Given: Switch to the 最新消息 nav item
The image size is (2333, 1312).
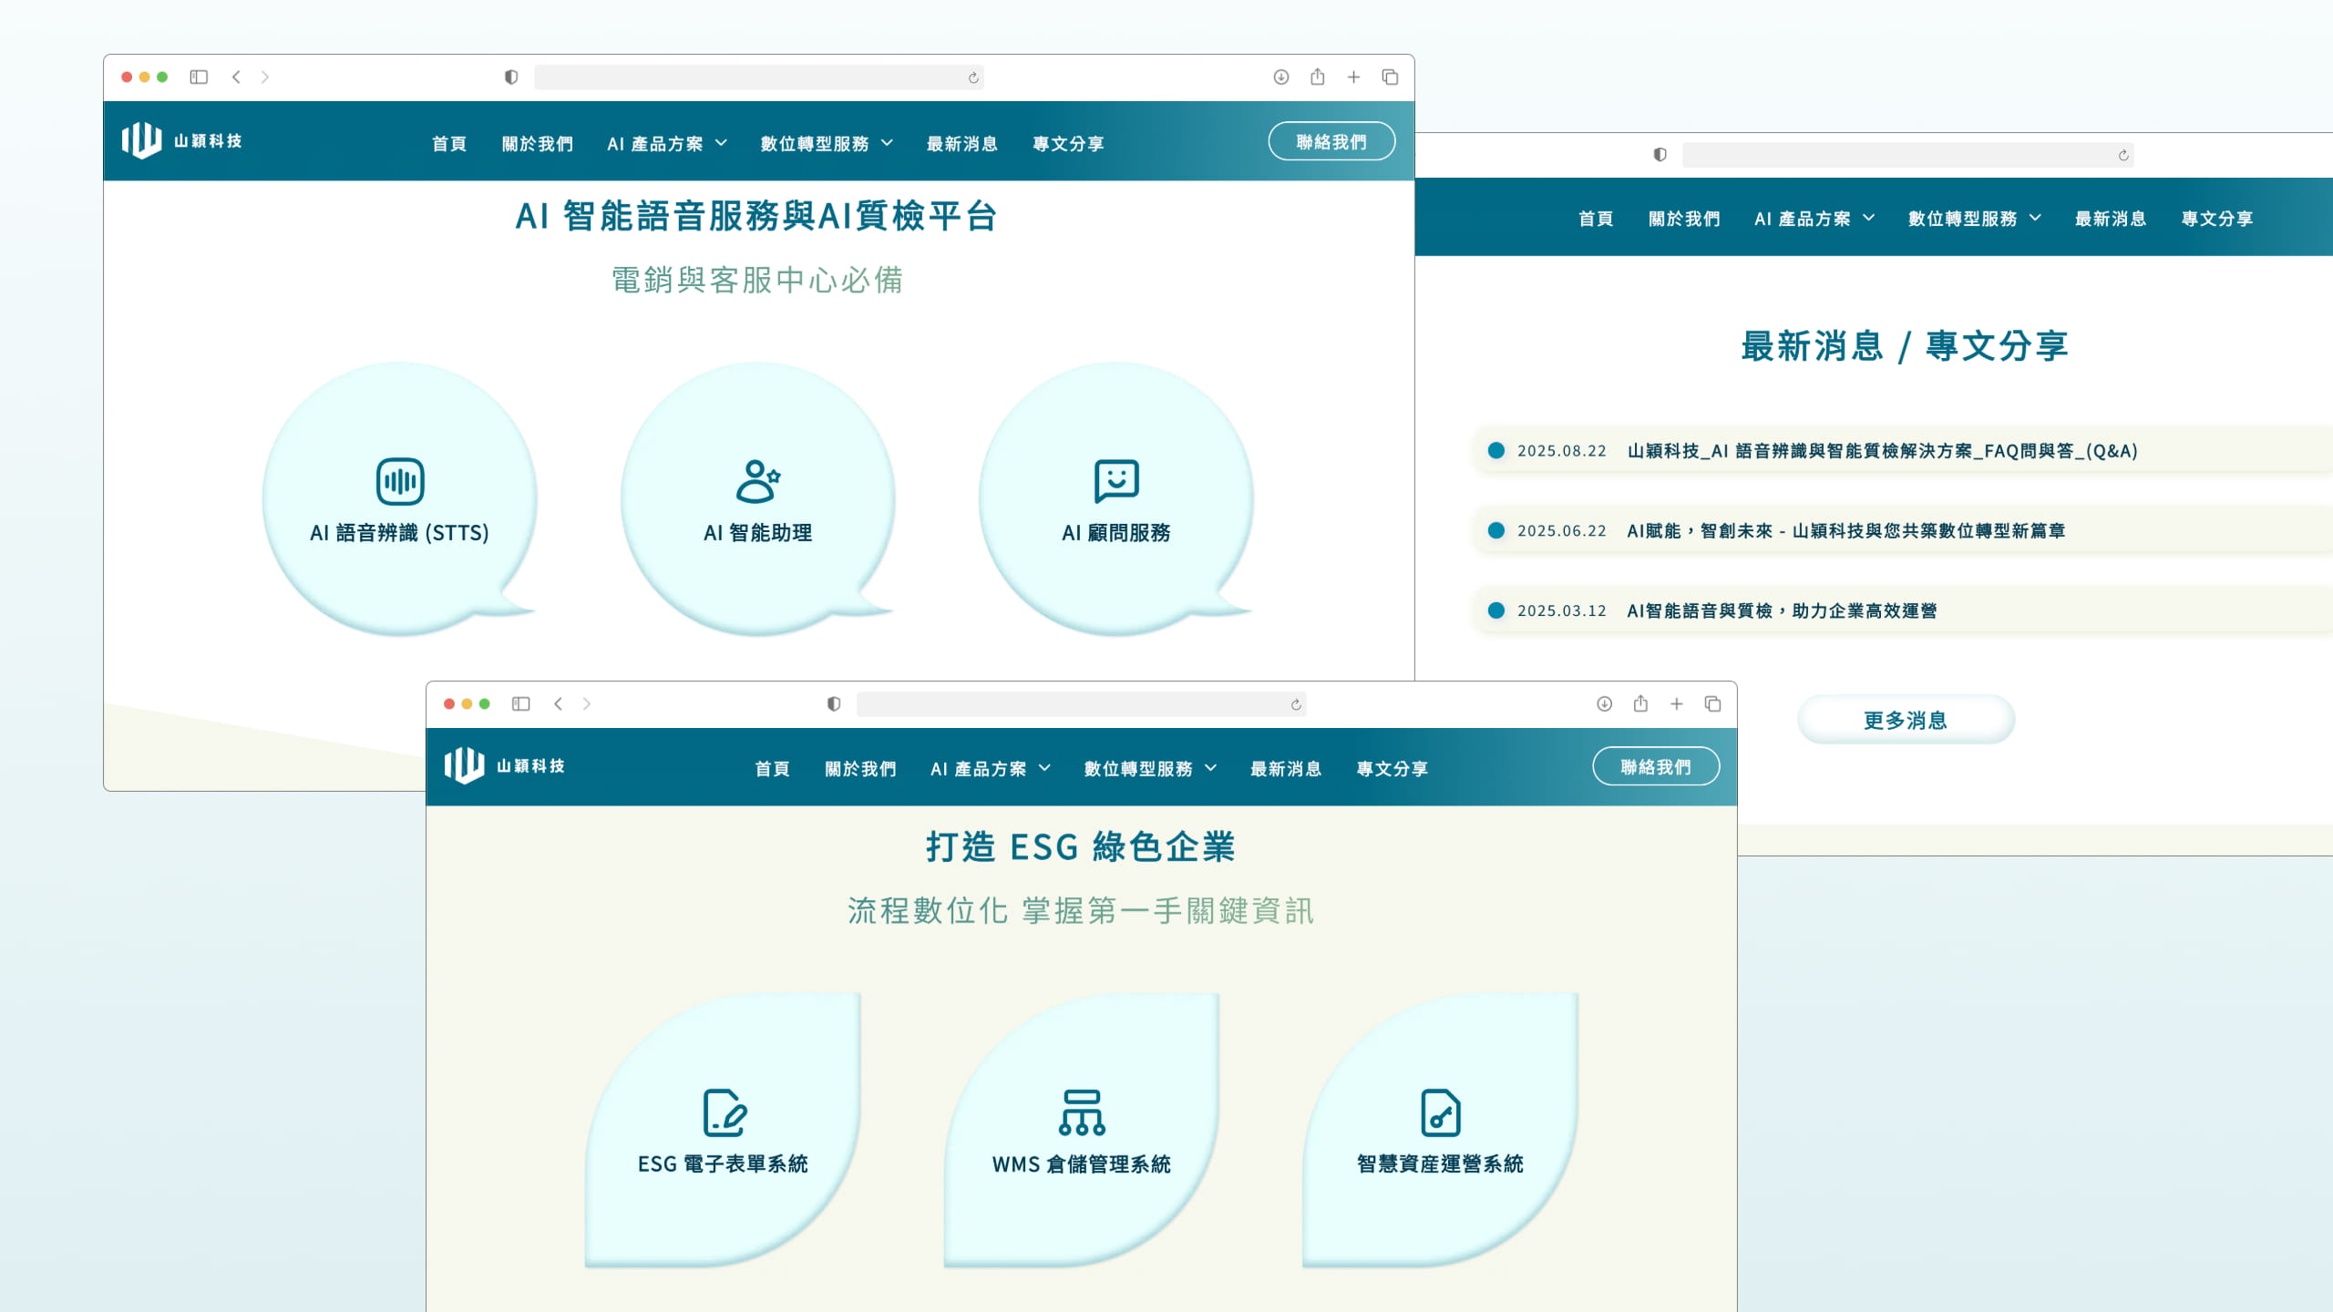Looking at the screenshot, I should coord(961,143).
